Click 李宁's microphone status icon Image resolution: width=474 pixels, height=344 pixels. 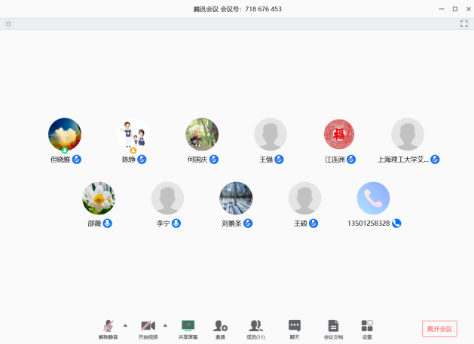[x=176, y=224]
